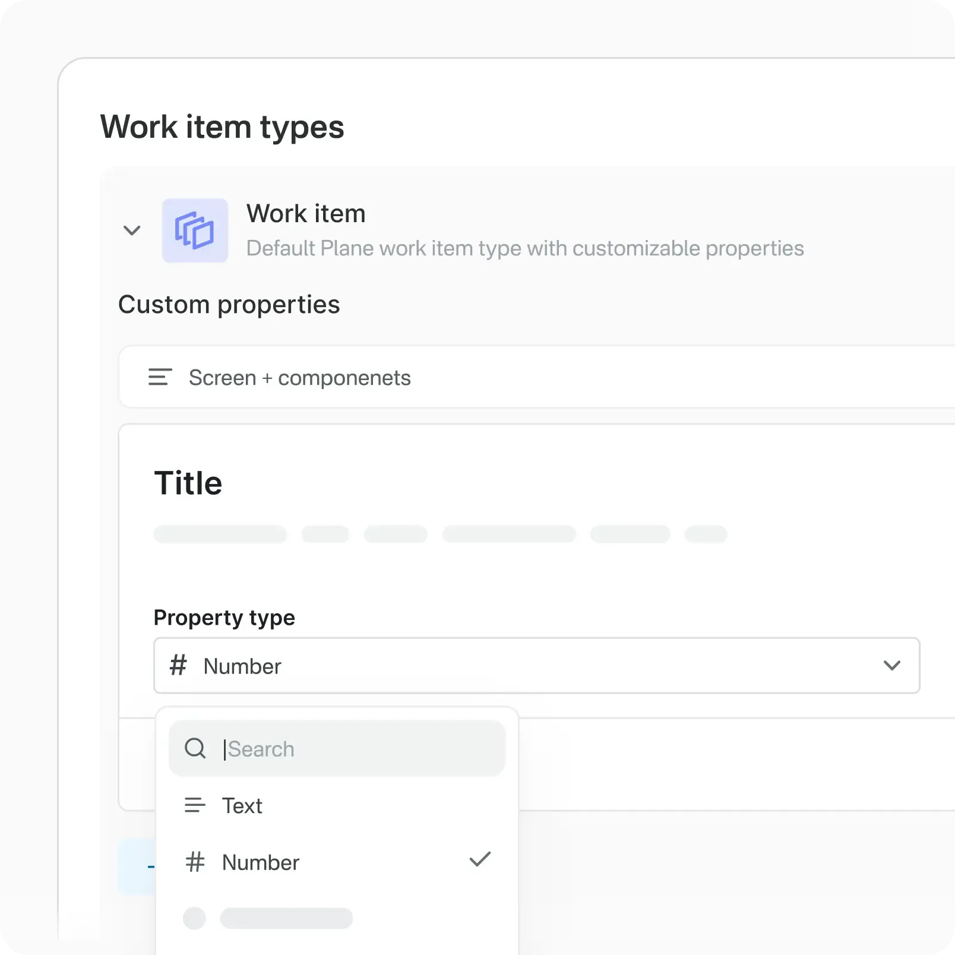Image resolution: width=955 pixels, height=955 pixels.
Task: Click the Work item title text
Action: point(306,213)
